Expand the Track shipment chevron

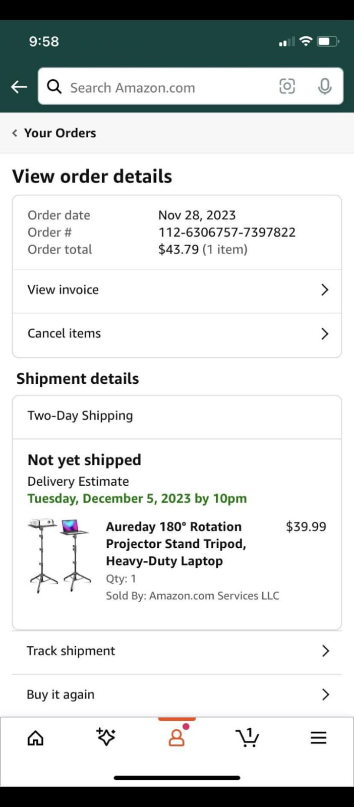325,651
